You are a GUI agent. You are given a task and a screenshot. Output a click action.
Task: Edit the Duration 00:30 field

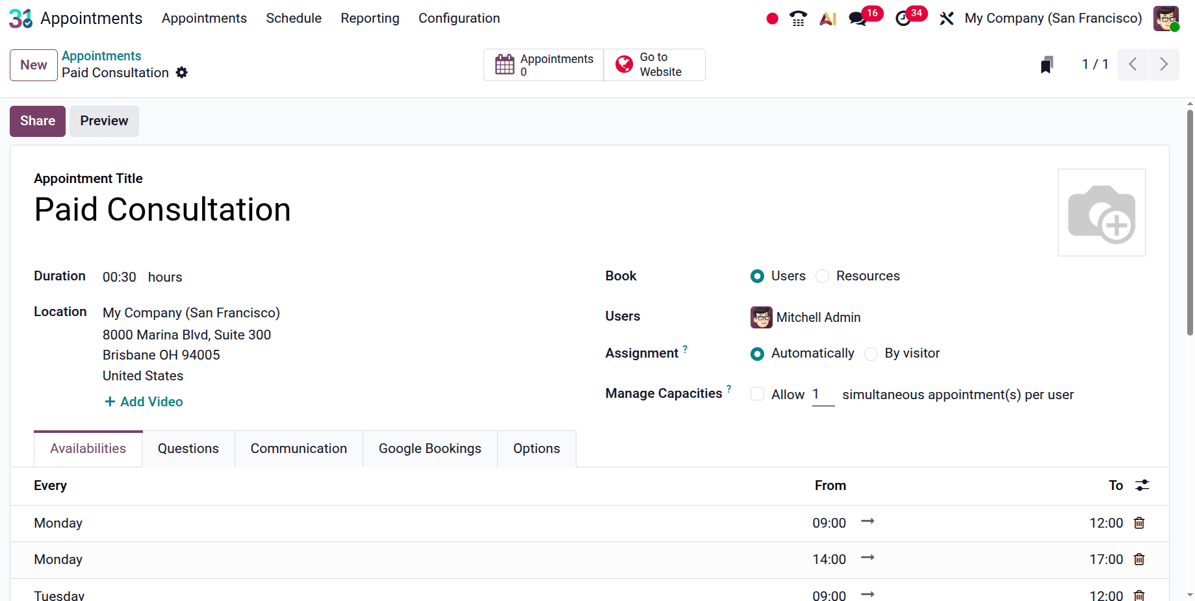120,277
